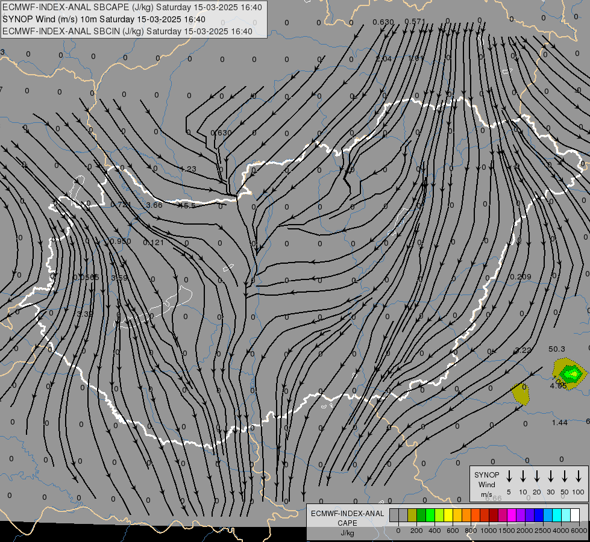Click the SBCAPE title line in header box

pos(132,7)
